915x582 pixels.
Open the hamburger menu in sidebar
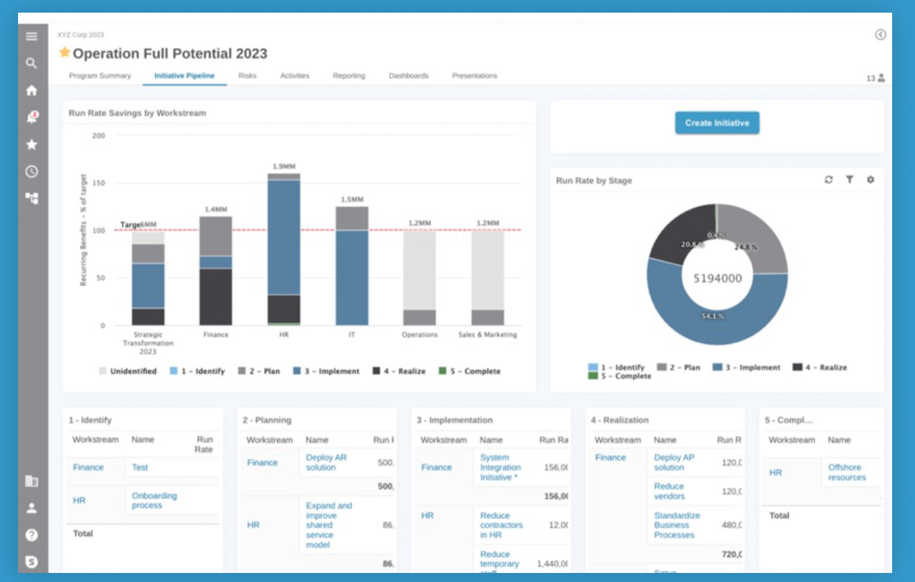pyautogui.click(x=31, y=36)
